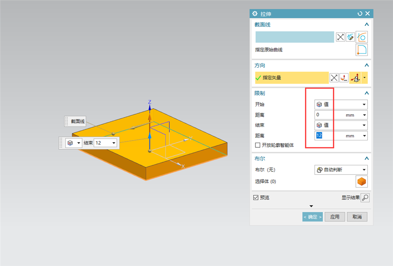Collapse the 限制 section
This screenshot has height=266, width=393.
click(x=366, y=93)
